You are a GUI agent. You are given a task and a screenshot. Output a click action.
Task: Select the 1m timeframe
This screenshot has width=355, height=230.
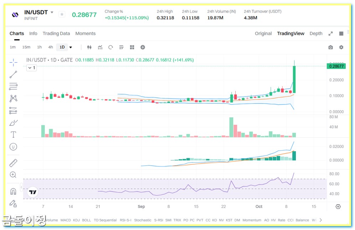point(13,47)
